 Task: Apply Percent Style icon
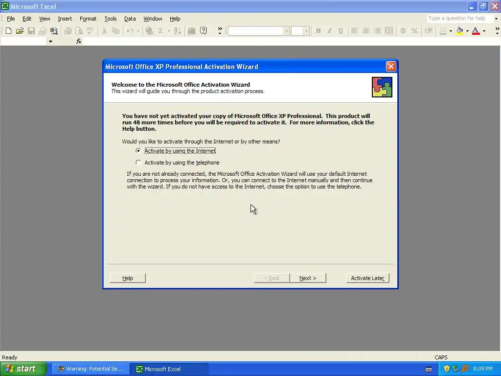tap(414, 31)
